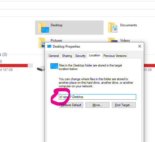The height and width of the screenshot is (142, 155).
Task: Click the "Documents" folder name in Explorer
Action: pos(128,25)
